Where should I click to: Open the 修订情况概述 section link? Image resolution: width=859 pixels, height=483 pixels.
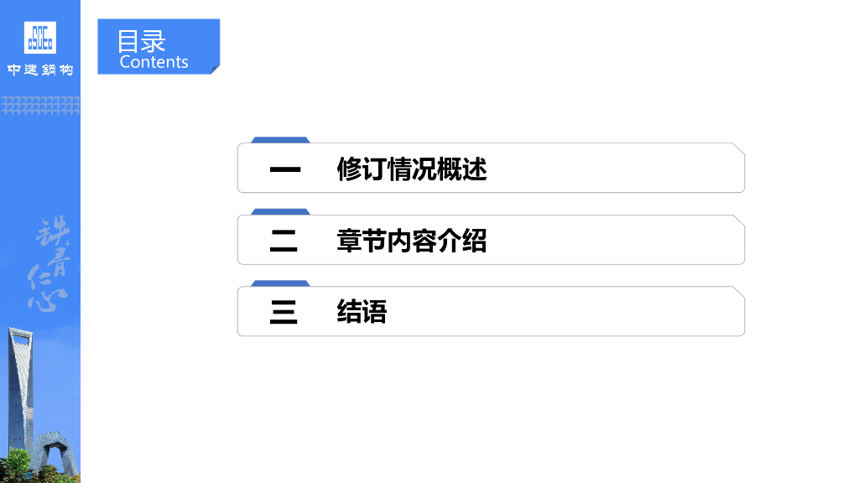coord(411,169)
